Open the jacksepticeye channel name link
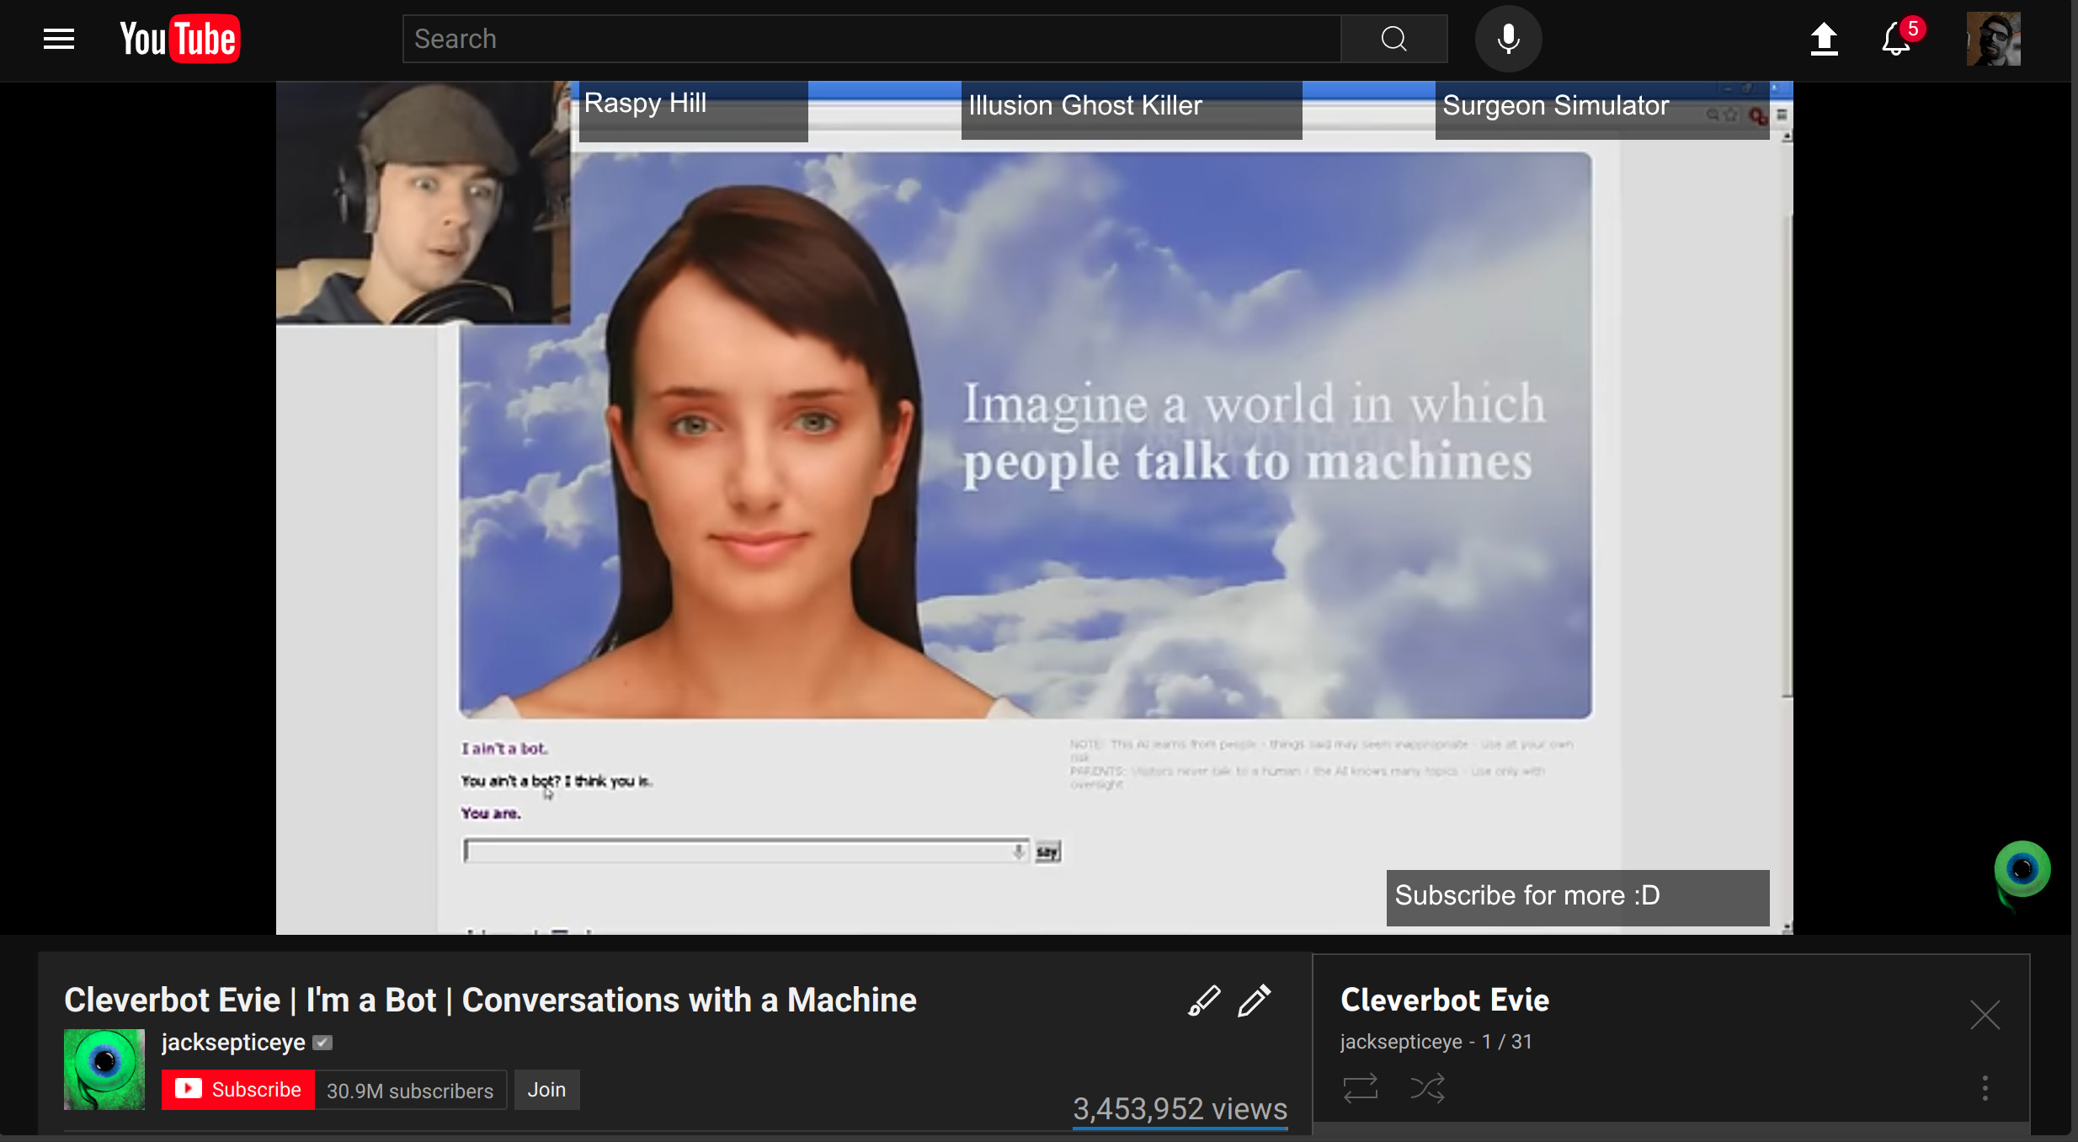Image resolution: width=2078 pixels, height=1142 pixels. tap(233, 1043)
